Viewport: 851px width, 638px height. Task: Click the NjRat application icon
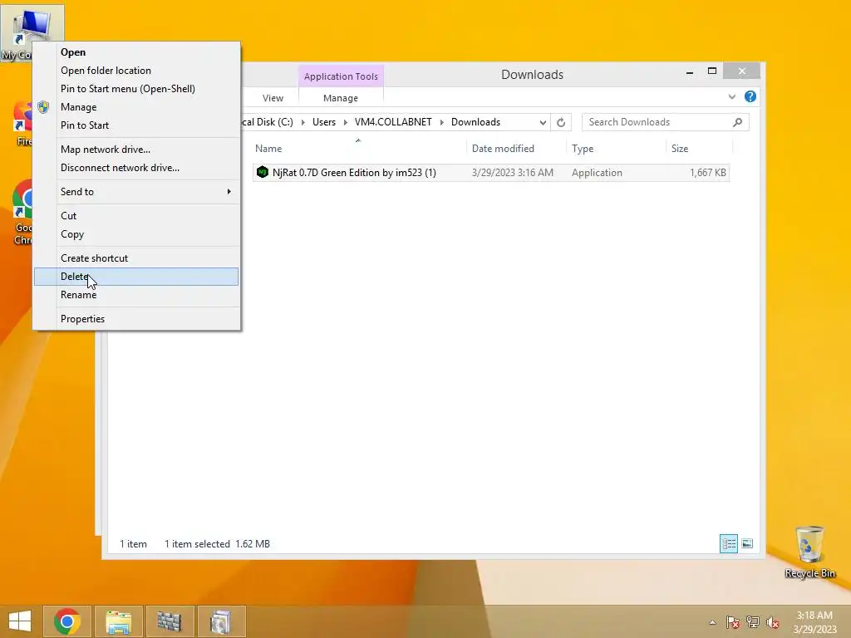pos(262,173)
